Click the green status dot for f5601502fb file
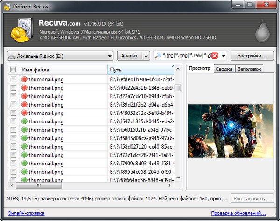The height and width of the screenshot is (221, 280). (x=24, y=129)
